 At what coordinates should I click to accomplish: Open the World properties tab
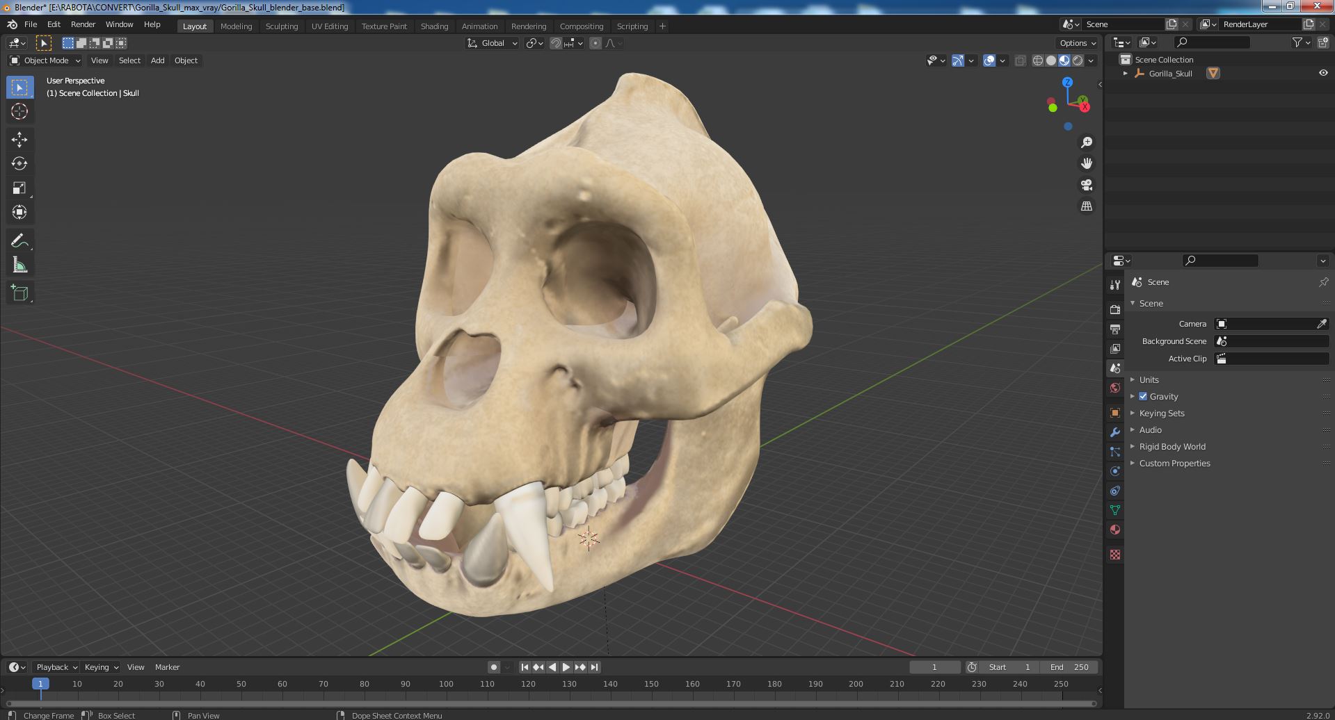click(x=1115, y=388)
